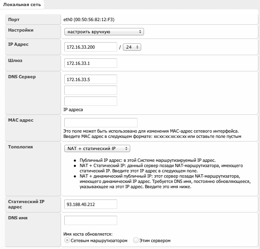
Task: Click the port text eth0 (00:50:56:82:12:F3)
Action: click(x=89, y=19)
